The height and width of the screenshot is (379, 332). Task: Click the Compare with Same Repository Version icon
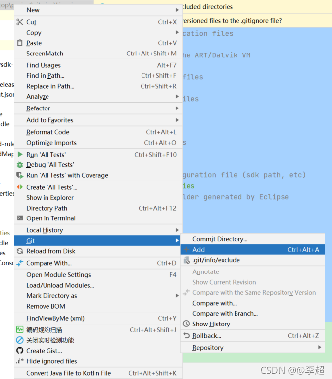tap(186, 292)
